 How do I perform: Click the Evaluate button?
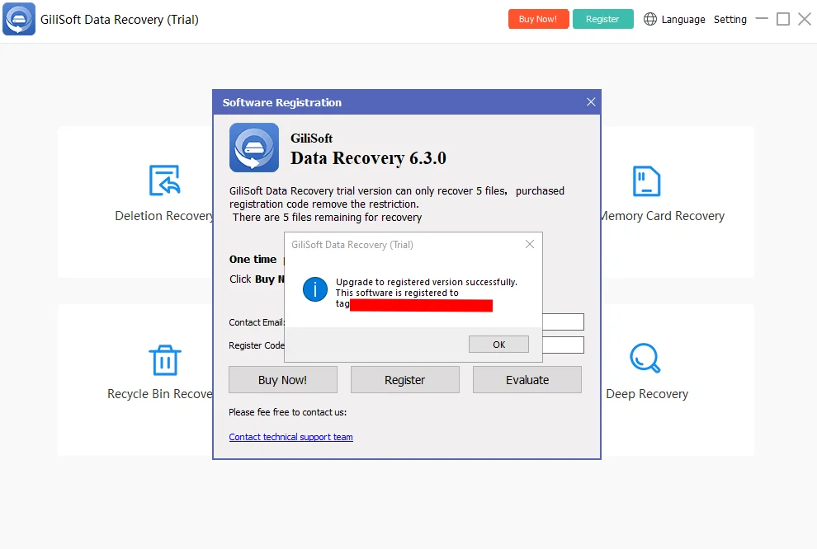click(527, 380)
